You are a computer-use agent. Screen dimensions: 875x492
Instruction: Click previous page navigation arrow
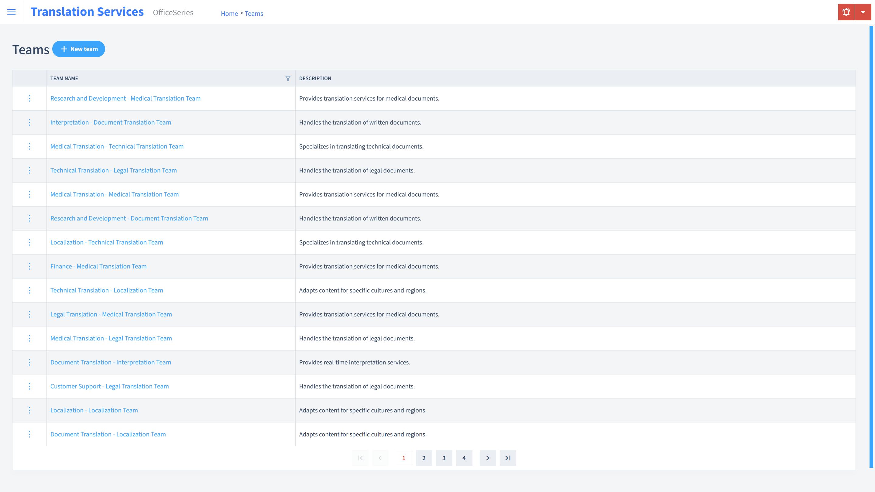coord(380,458)
